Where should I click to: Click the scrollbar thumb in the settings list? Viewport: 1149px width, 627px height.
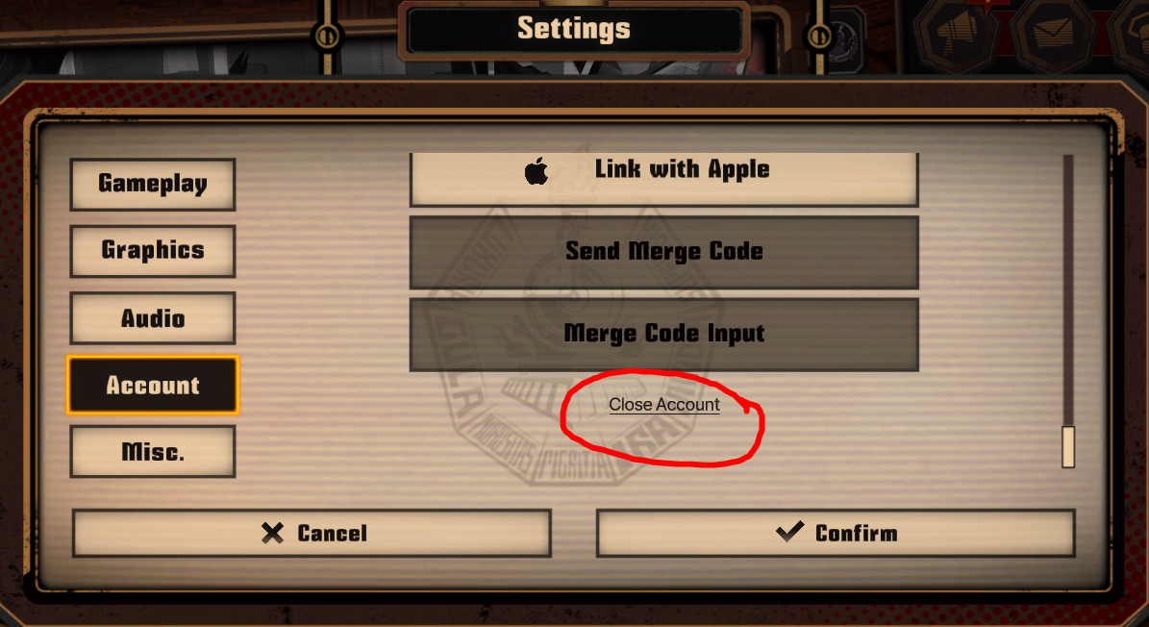[1068, 446]
